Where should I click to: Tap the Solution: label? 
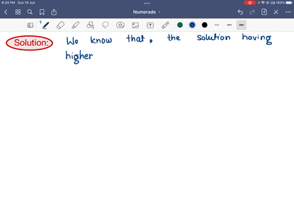(x=29, y=43)
